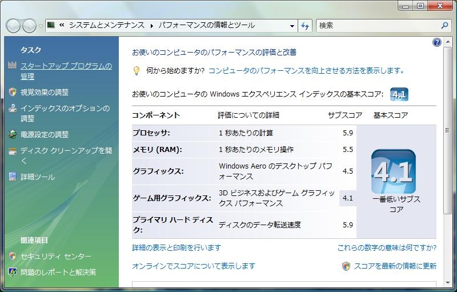This screenshot has height=292, width=457.
Task: Click the プロセッサ: component row label
Action: pyautogui.click(x=151, y=133)
